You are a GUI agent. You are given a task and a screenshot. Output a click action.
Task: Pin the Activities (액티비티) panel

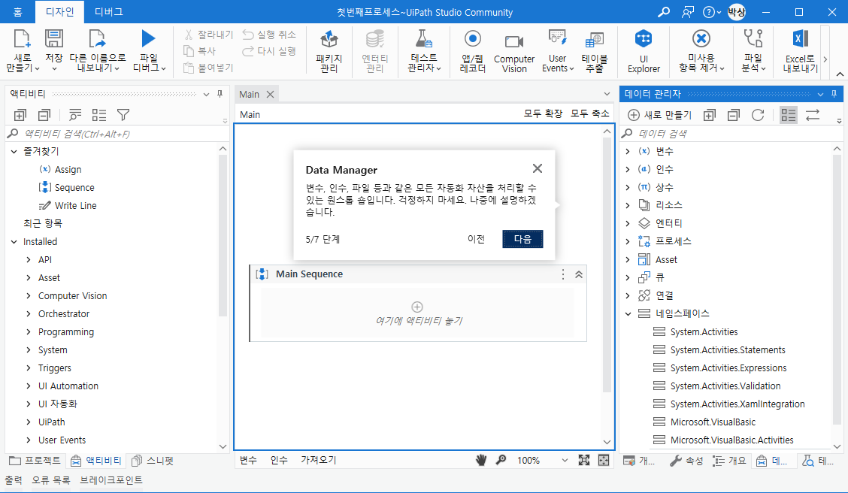[220, 94]
